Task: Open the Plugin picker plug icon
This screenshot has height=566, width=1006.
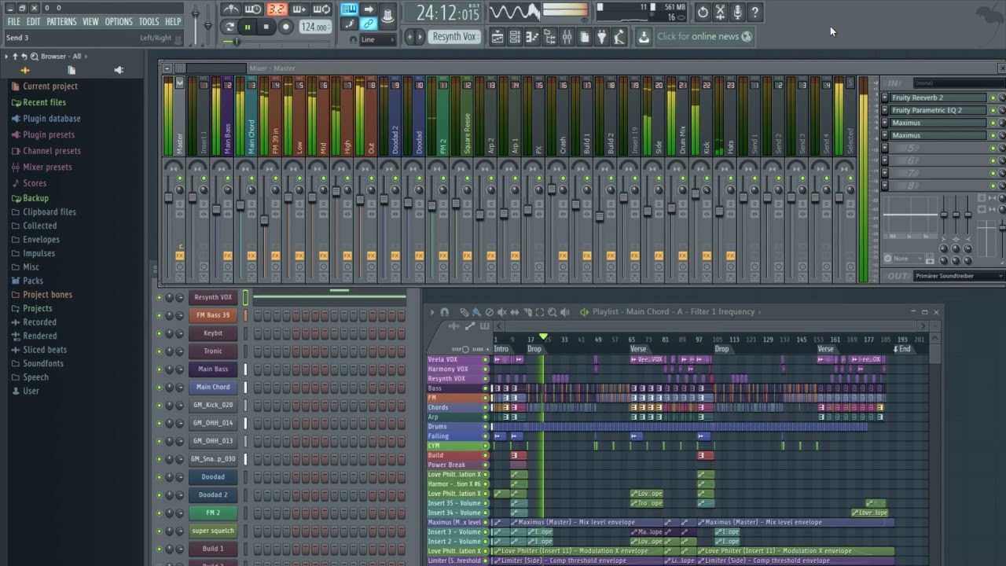Action: click(601, 35)
